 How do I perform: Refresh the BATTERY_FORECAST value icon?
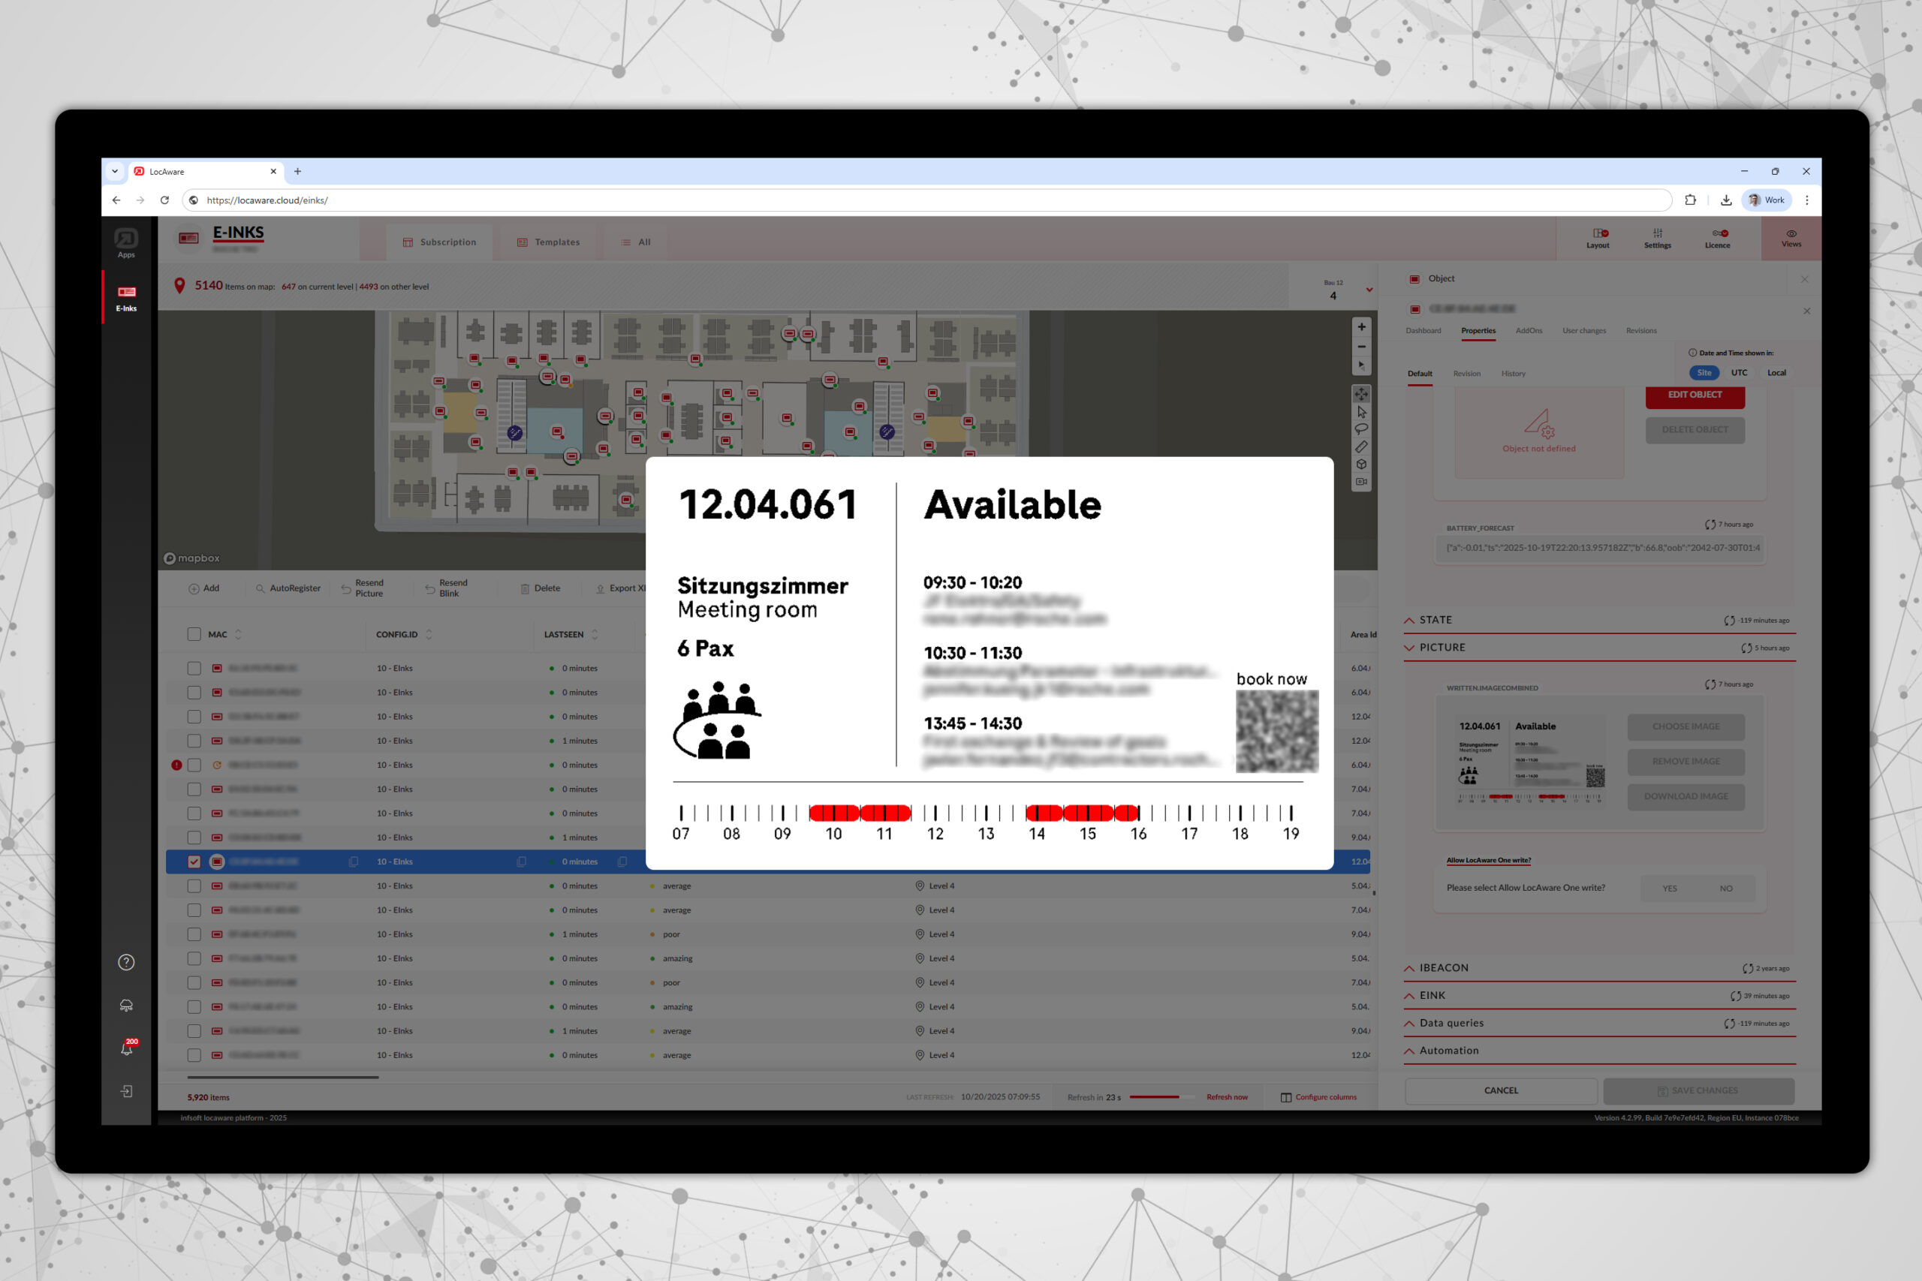1710,525
